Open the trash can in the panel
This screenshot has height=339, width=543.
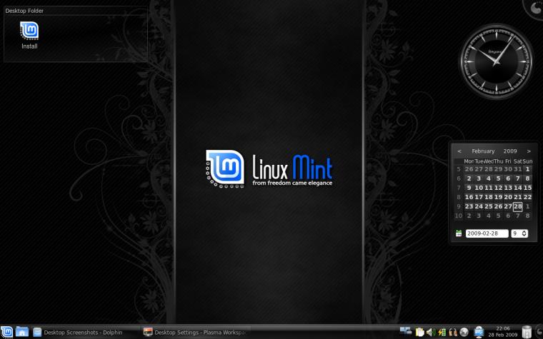tap(527, 332)
